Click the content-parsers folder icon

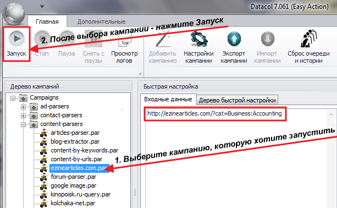coord(34,124)
